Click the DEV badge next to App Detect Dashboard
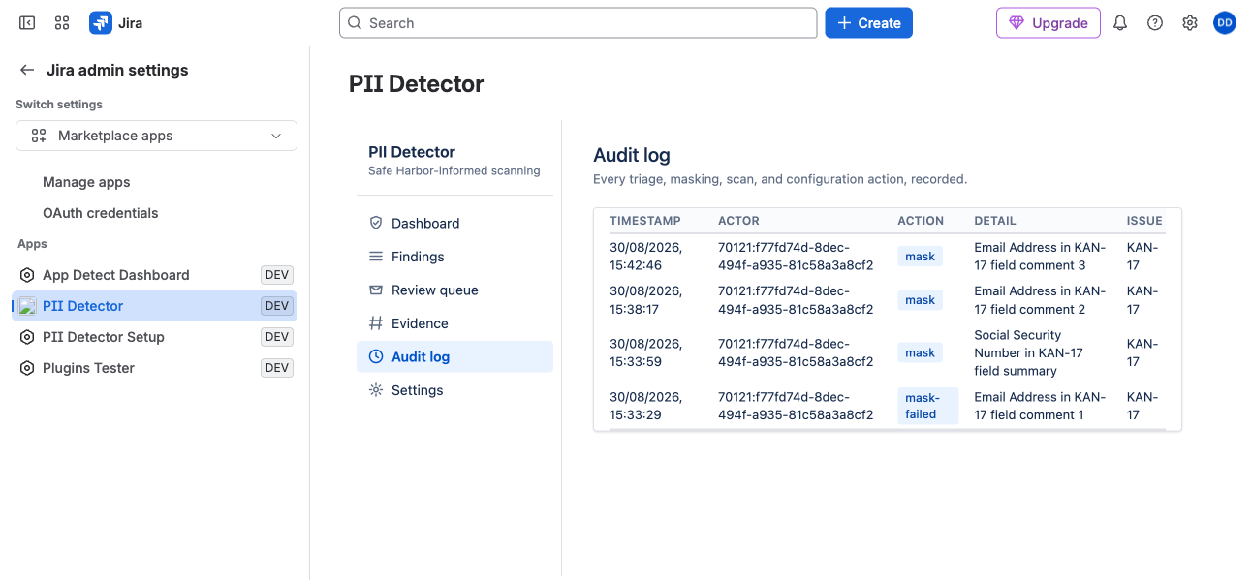 277,275
